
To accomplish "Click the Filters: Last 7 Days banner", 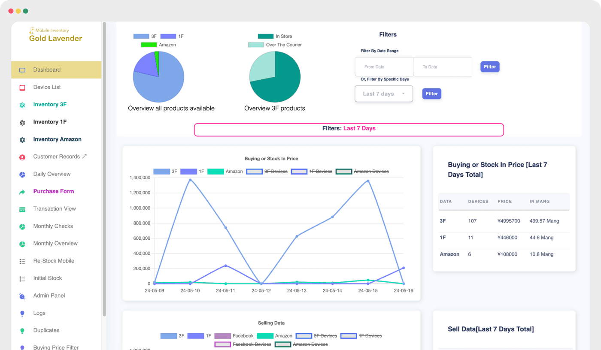I will (x=349, y=130).
